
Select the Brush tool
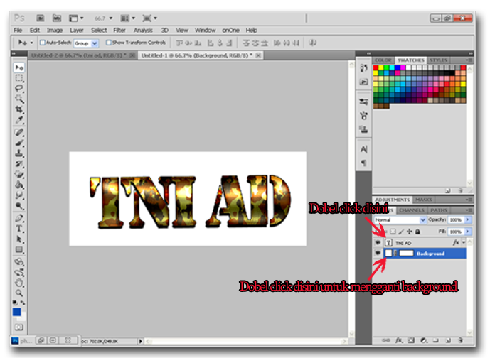(19, 143)
